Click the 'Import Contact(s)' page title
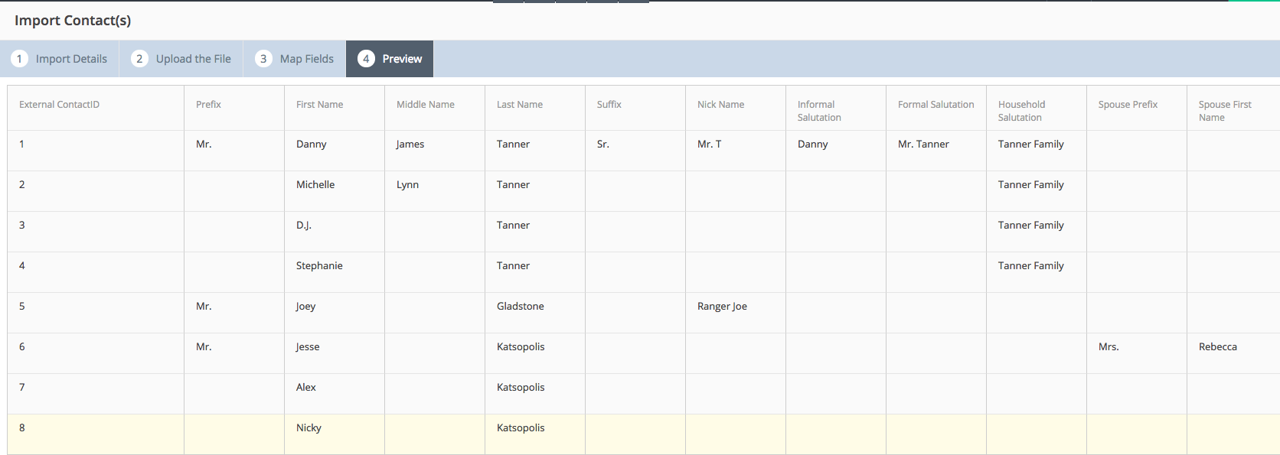Image resolution: width=1280 pixels, height=455 pixels. tap(73, 21)
